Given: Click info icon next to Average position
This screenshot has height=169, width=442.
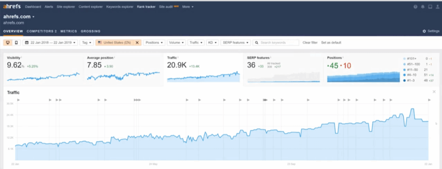Looking at the screenshot, I should (114, 57).
